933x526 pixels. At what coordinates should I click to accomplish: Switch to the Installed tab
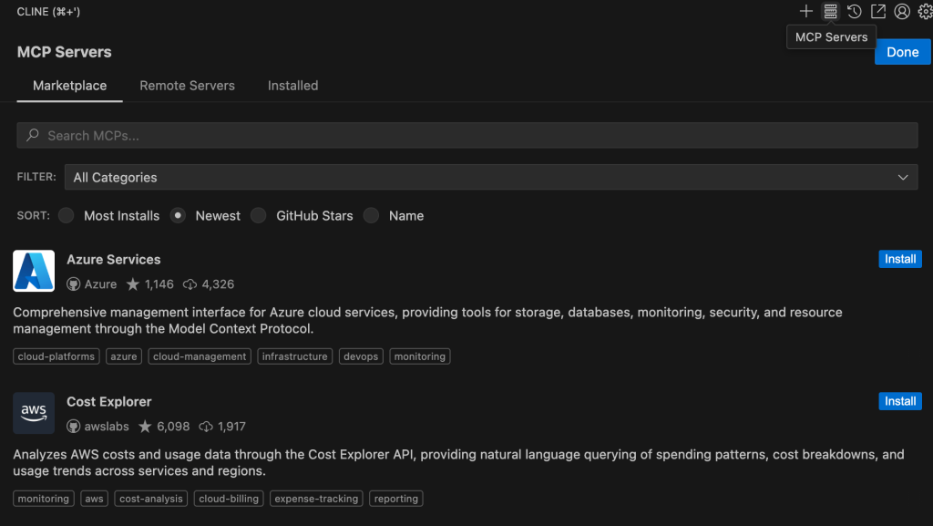tap(292, 86)
